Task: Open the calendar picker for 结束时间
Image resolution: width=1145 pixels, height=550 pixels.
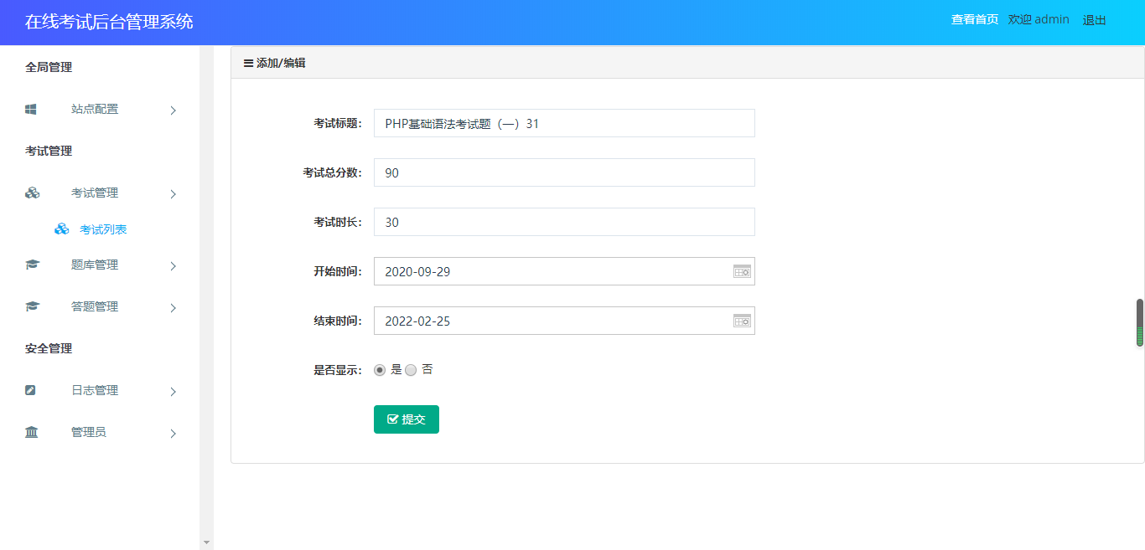Action: pyautogui.click(x=742, y=321)
